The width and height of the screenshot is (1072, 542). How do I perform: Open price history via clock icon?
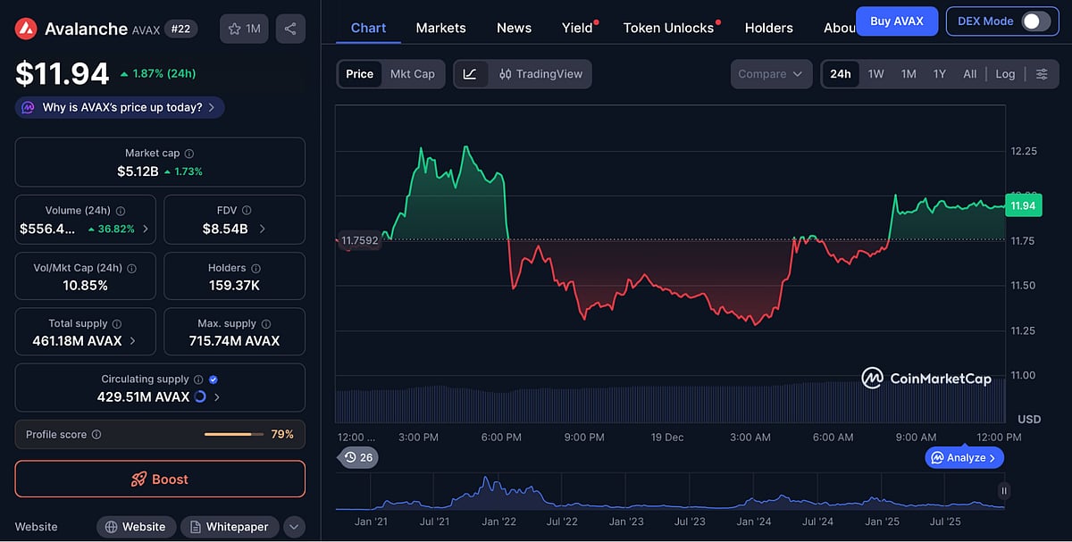click(351, 457)
